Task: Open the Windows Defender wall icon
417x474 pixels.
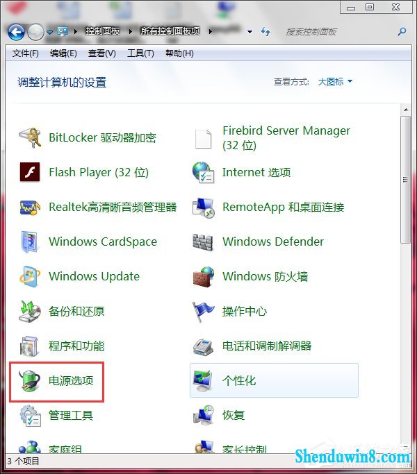Action: [x=203, y=242]
